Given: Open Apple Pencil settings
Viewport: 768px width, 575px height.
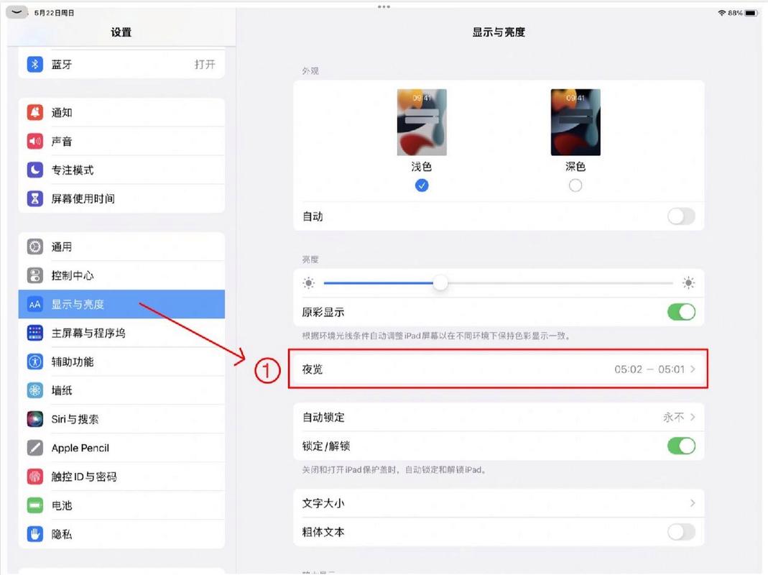Looking at the screenshot, I should coord(121,448).
